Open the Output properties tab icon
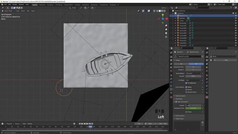The height and width of the screenshot is (134, 238). coord(171,60)
